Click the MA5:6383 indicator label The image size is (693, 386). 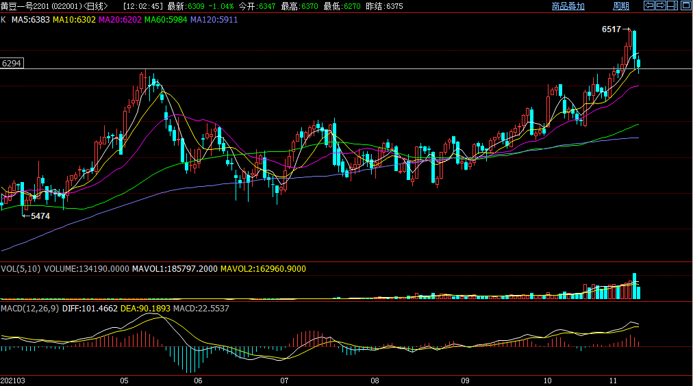pos(31,20)
